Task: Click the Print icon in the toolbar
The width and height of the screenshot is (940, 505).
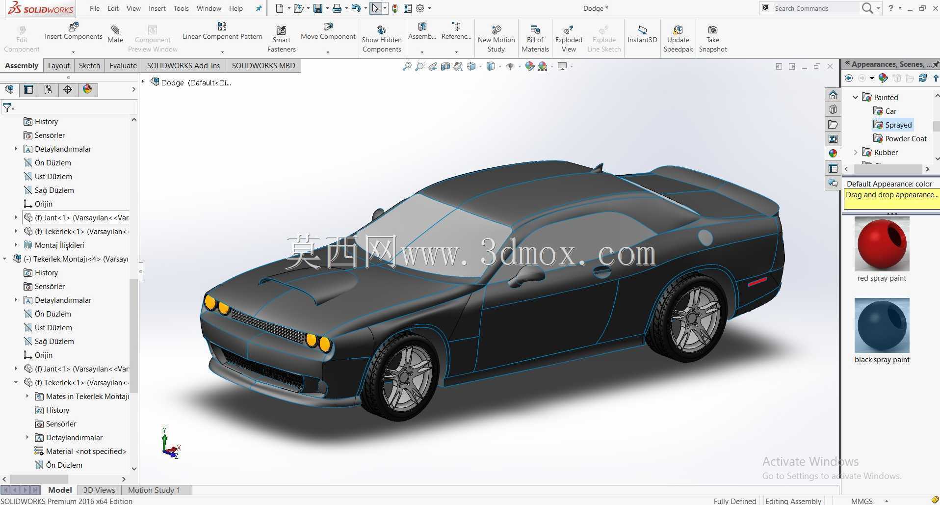Action: click(337, 8)
